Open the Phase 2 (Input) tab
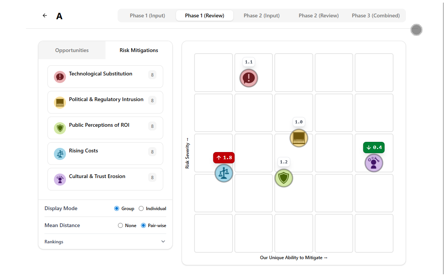The width and height of the screenshot is (444, 275). tap(262, 15)
